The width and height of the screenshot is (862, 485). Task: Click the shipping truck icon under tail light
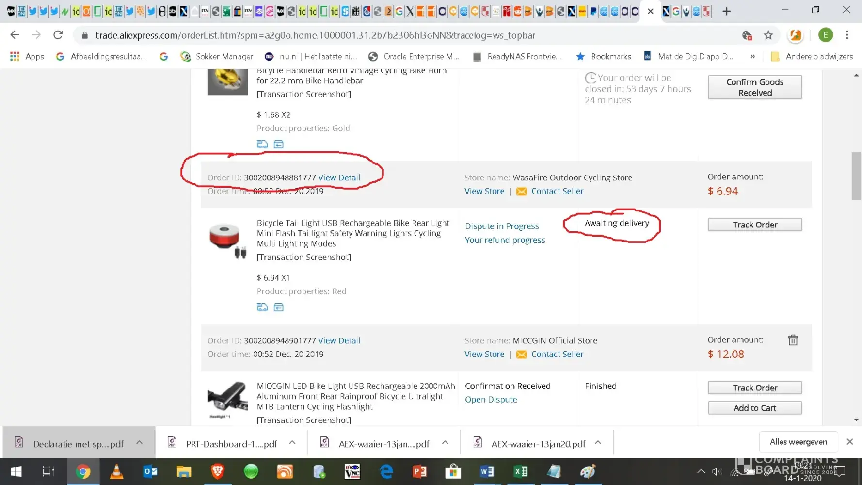click(262, 307)
